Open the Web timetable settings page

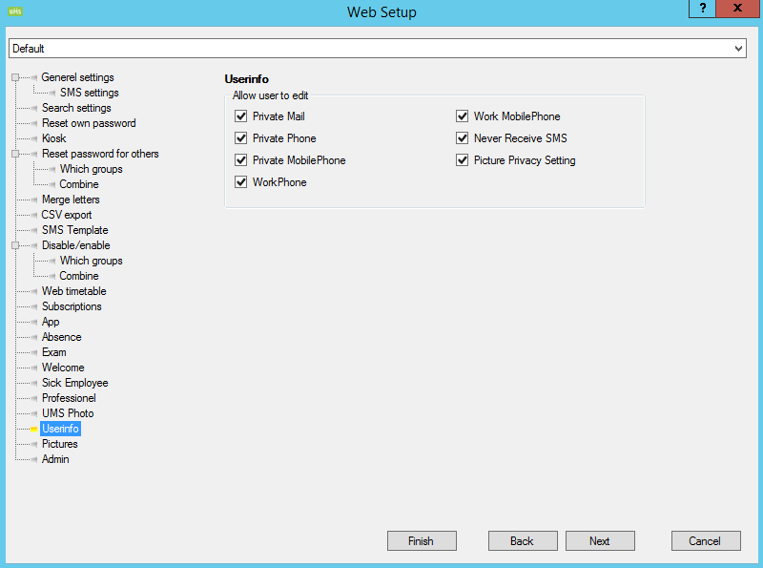(x=73, y=291)
